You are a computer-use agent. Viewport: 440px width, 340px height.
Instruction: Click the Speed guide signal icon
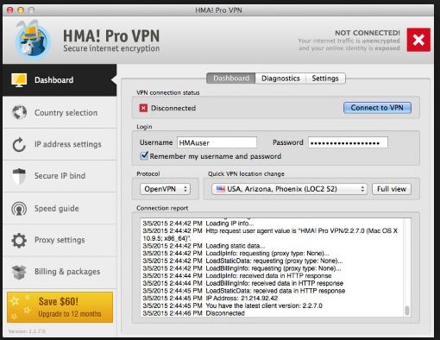click(19, 209)
